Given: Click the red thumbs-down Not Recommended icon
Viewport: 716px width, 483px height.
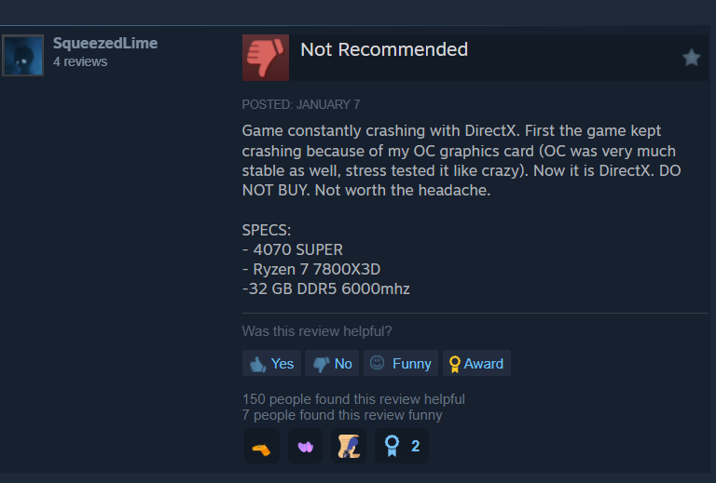Looking at the screenshot, I should click(266, 58).
